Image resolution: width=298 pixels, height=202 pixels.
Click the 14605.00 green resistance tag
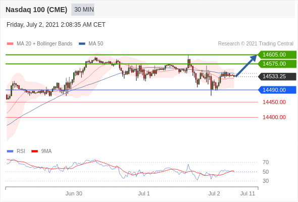coord(277,55)
